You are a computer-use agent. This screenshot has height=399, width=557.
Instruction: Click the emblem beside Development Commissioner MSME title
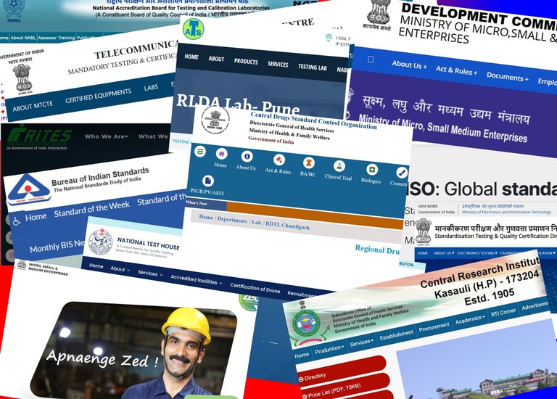(379, 15)
